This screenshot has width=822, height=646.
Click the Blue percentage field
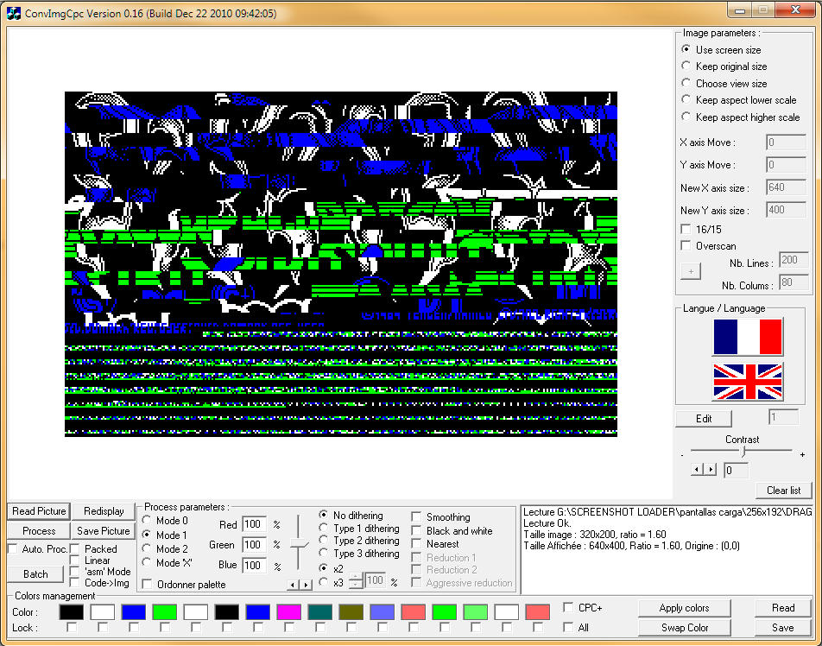click(x=254, y=565)
